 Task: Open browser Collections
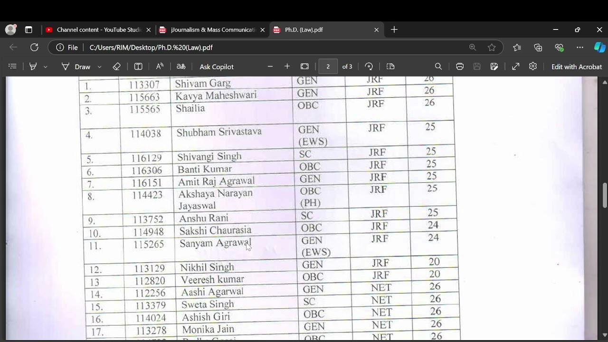point(538,47)
